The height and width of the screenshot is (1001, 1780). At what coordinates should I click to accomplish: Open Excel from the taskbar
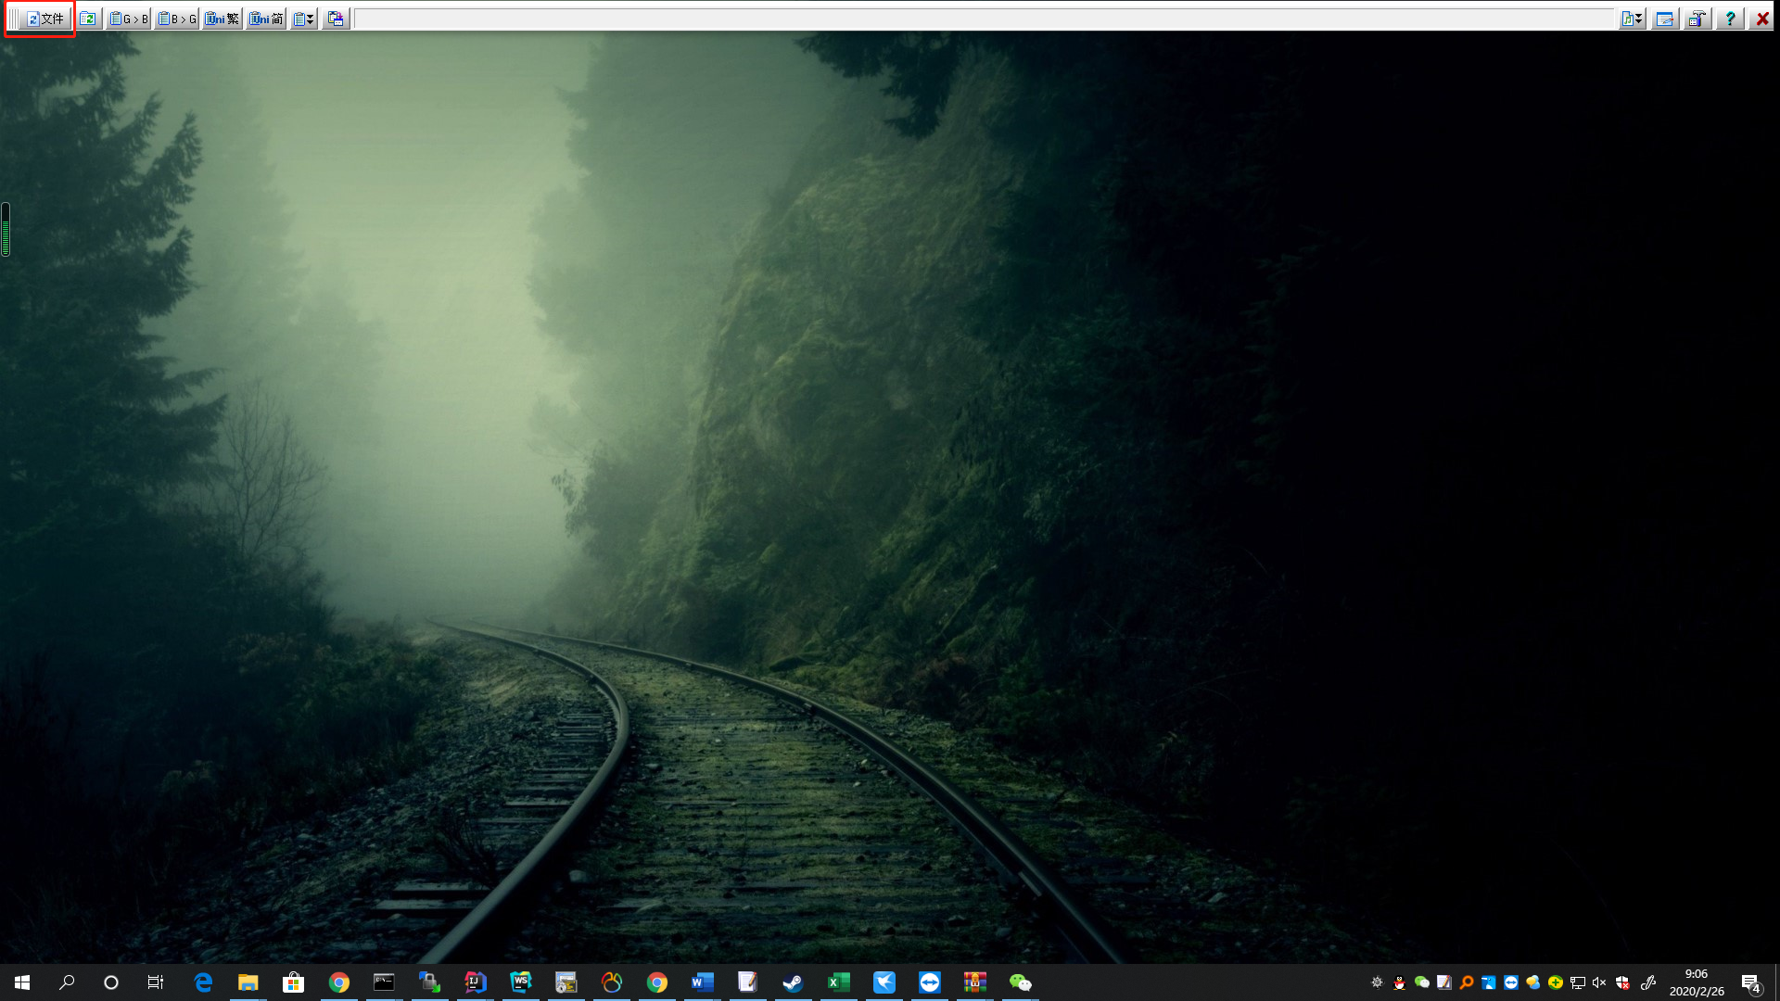tap(838, 982)
